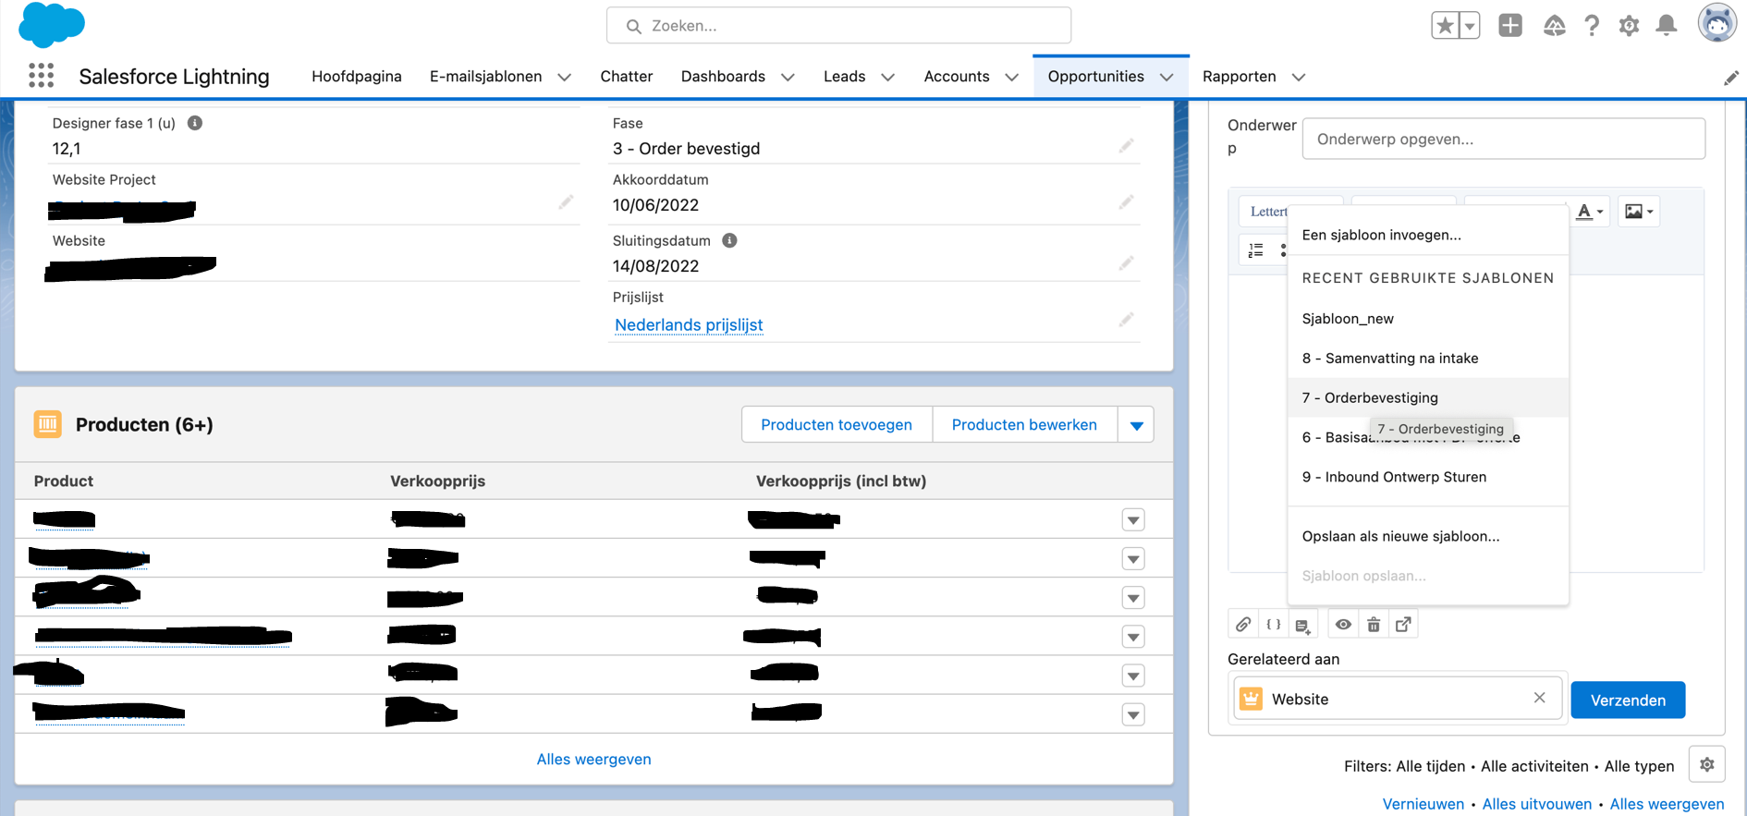Viewport: 1747px width, 816px height.
Task: Click the Alles uitvouwen link
Action: 1536,804
